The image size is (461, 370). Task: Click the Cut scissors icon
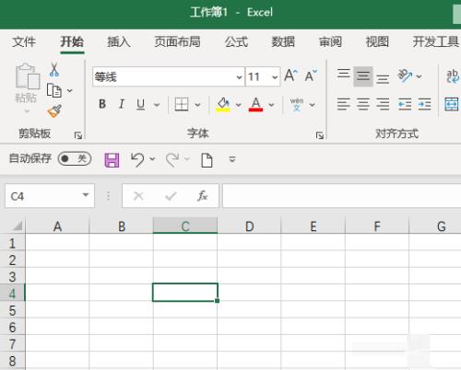click(x=54, y=70)
